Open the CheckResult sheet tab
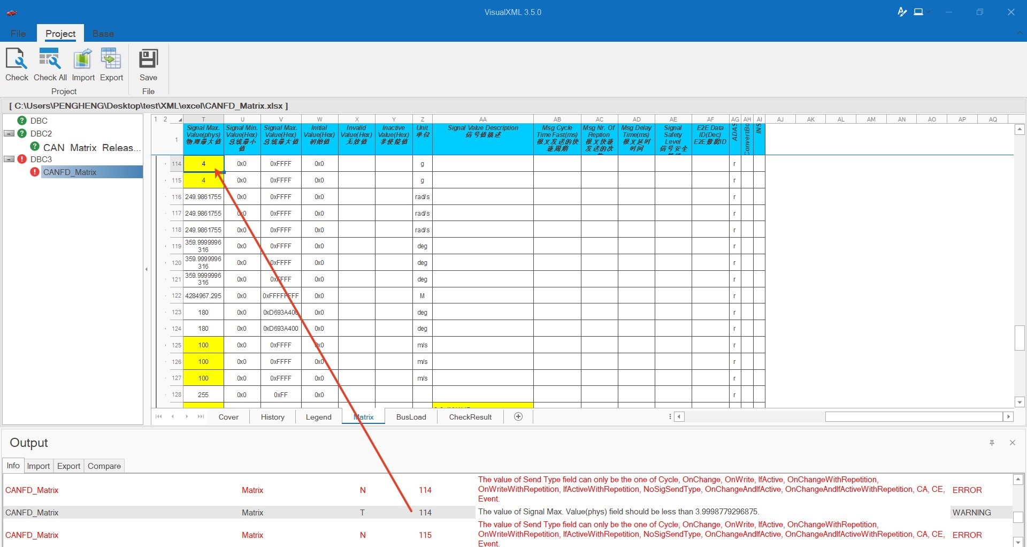Image resolution: width=1027 pixels, height=547 pixels. pyautogui.click(x=470, y=417)
